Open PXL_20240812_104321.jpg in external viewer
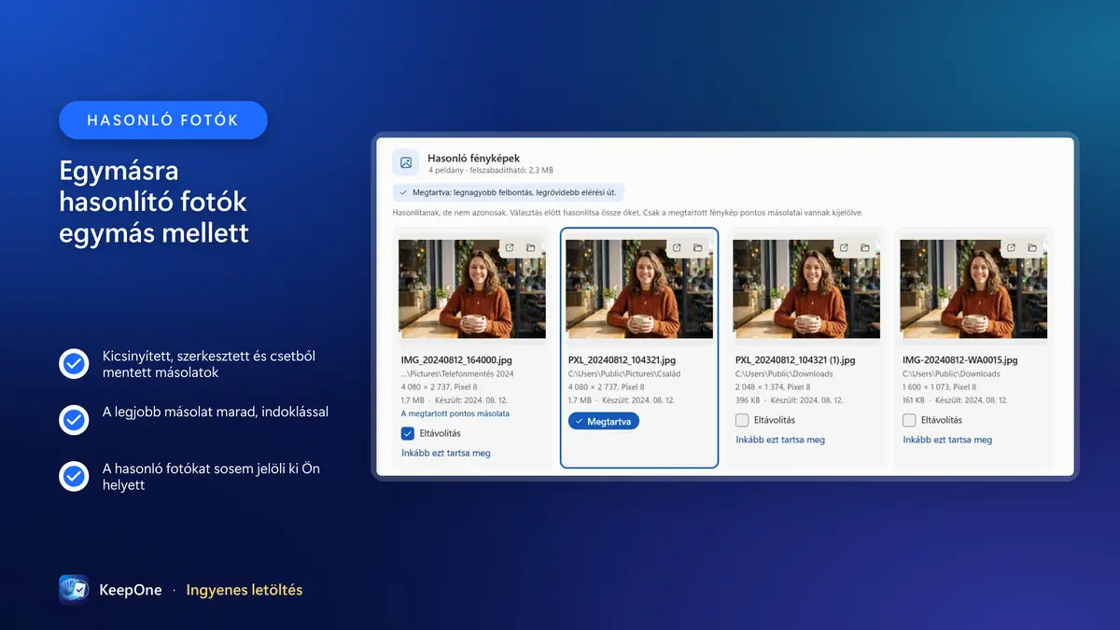The image size is (1120, 630). pos(677,247)
